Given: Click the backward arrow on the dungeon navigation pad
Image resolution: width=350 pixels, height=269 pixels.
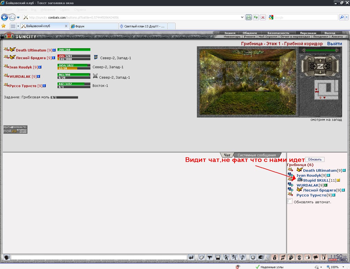Looking at the screenshot, I should coord(320,72).
